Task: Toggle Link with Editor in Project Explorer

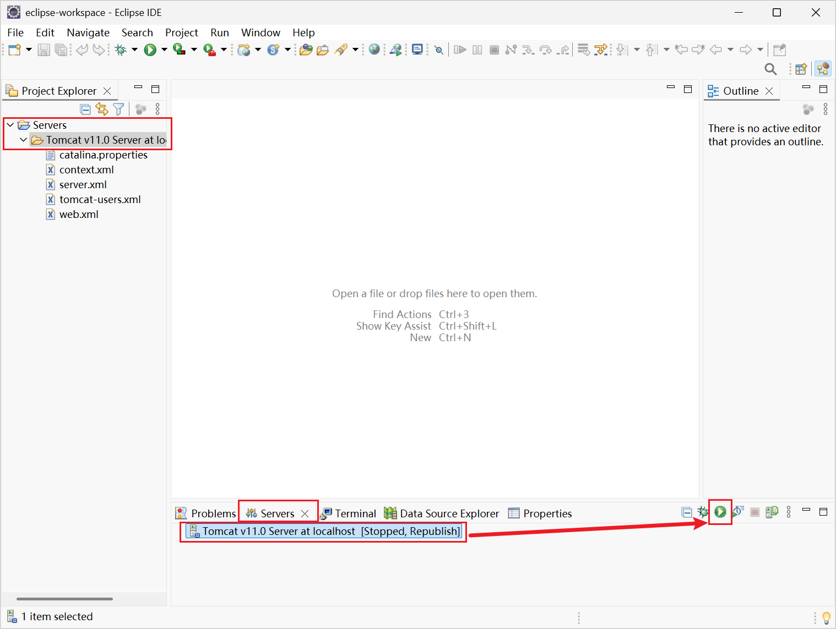Action: [102, 109]
